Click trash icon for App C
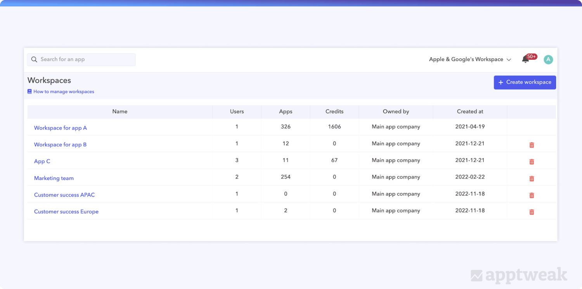 [x=532, y=162]
